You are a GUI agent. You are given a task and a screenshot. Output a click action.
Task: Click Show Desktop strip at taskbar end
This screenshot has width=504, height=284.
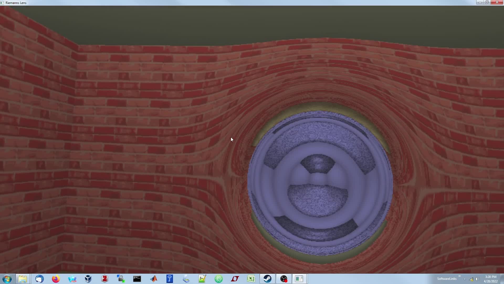(502, 279)
